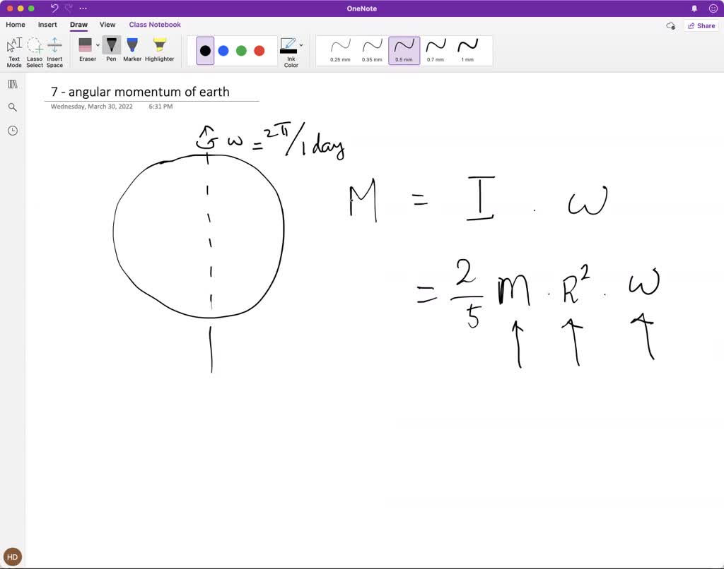Click the Undo arrow
Screen dimensions: 724x569
click(56, 8)
